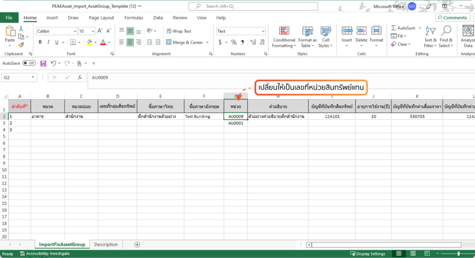Click Decrease Indent icon
Screen dimensions: 475x258
click(149, 42)
